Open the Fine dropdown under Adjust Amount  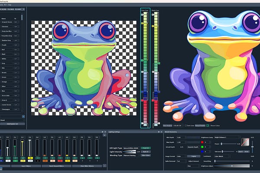pyautogui.click(x=194, y=166)
